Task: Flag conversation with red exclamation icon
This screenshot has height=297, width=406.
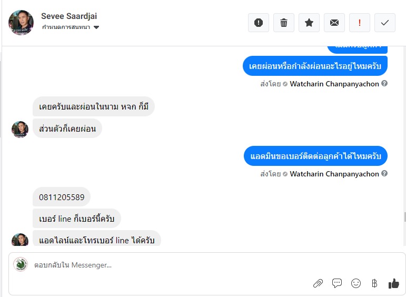Action: click(x=360, y=23)
